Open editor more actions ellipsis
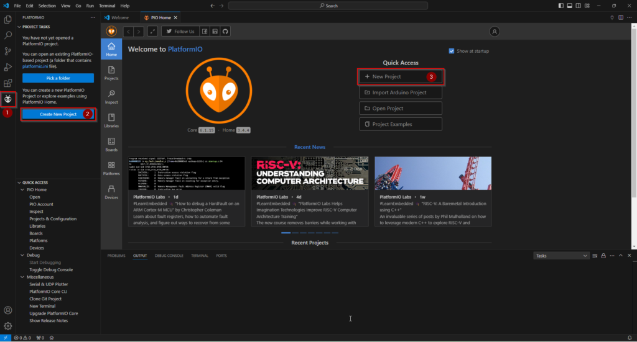Viewport: 637px width, 342px height. (630, 17)
